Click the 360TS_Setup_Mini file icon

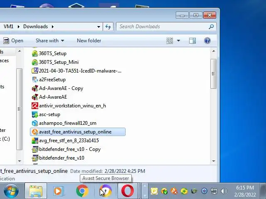coord(35,62)
